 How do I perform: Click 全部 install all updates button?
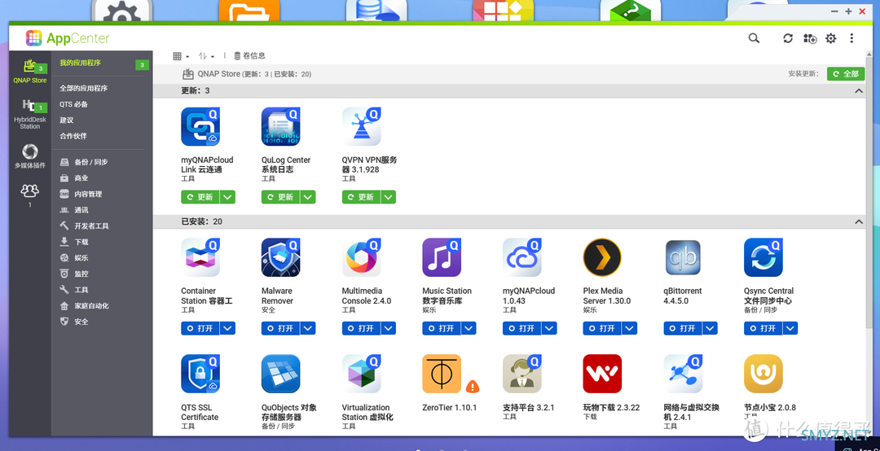coord(846,73)
